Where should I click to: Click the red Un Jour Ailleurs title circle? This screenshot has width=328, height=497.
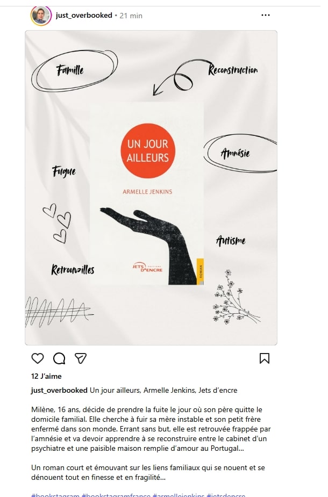point(148,151)
